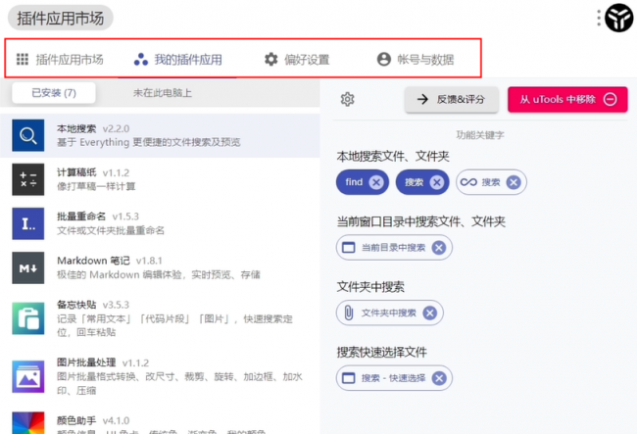The height and width of the screenshot is (434, 637).
Task: Click the account avatar icon beside 帐号与数据
Action: (384, 60)
